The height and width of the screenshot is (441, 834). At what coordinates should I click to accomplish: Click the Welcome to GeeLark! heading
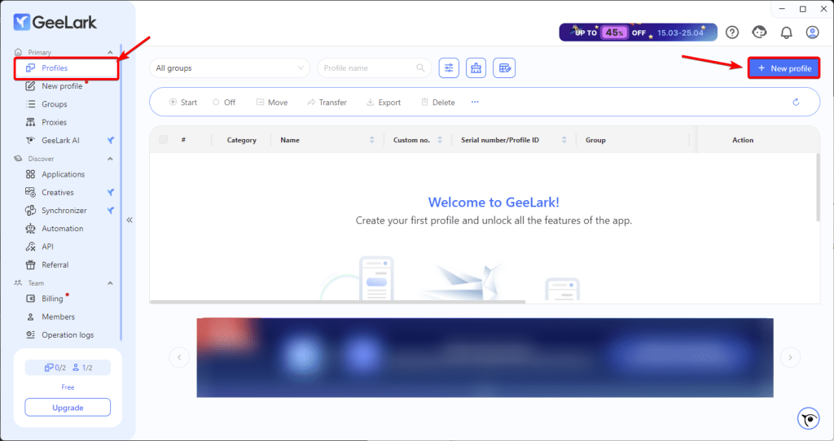(x=494, y=203)
